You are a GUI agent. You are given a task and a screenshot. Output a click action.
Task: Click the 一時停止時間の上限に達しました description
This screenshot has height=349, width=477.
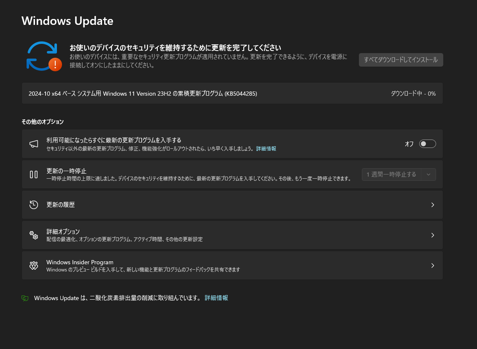tap(199, 178)
